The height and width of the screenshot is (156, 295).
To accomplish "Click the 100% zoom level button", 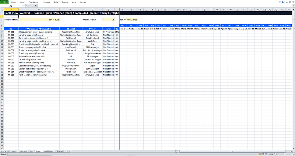I will [271, 154].
